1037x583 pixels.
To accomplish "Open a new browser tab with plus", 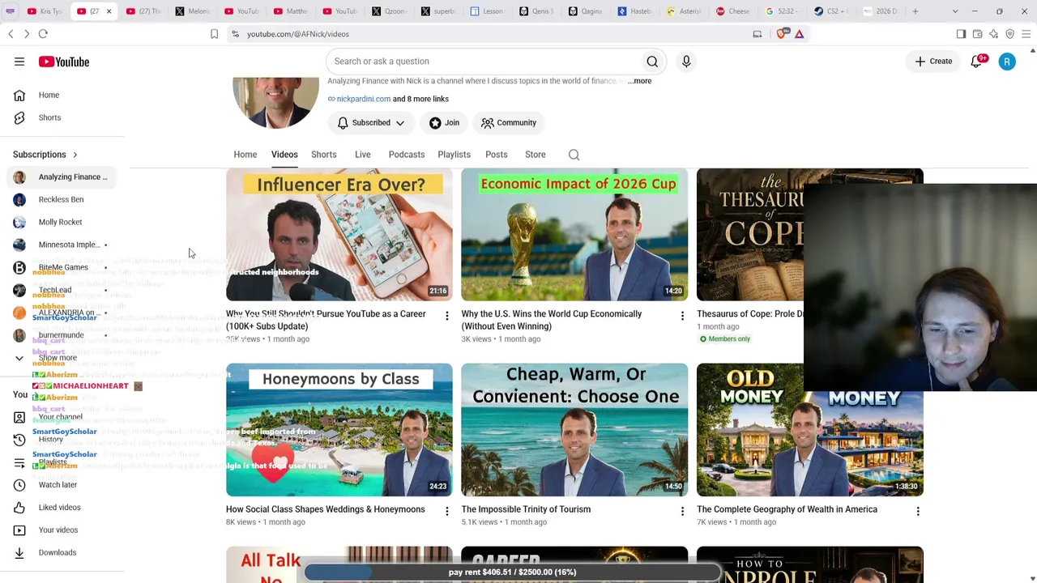I will tap(915, 11).
